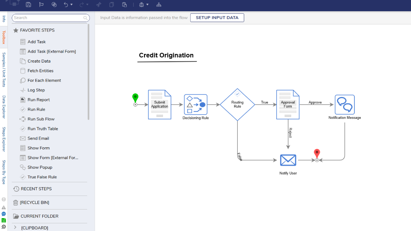The image size is (411, 231).
Task: Click the circular globe icon beside the flag
Action: [x=54, y=4]
